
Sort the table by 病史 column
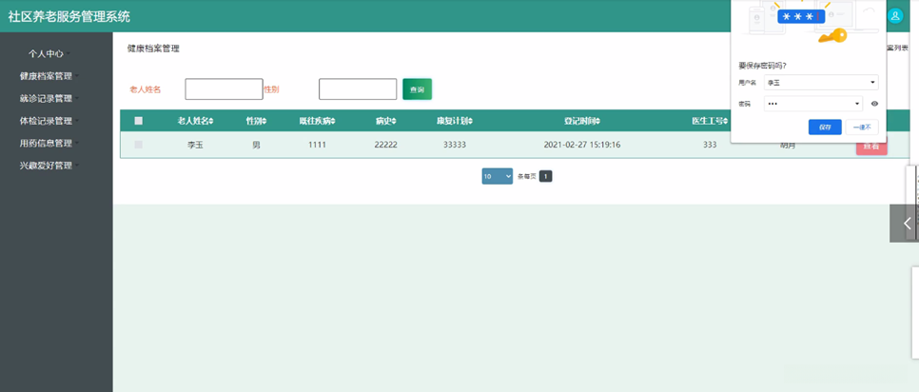click(385, 121)
